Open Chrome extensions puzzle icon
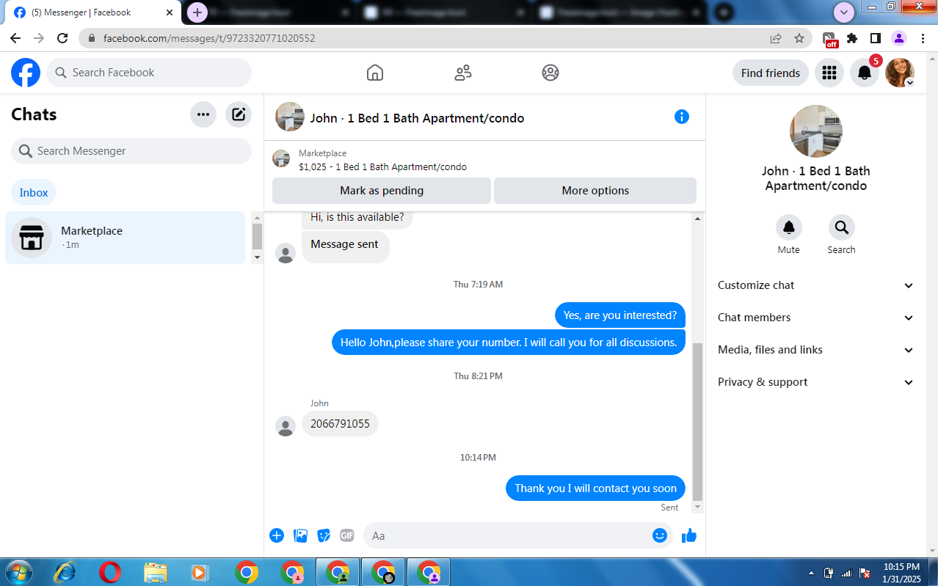 852,38
